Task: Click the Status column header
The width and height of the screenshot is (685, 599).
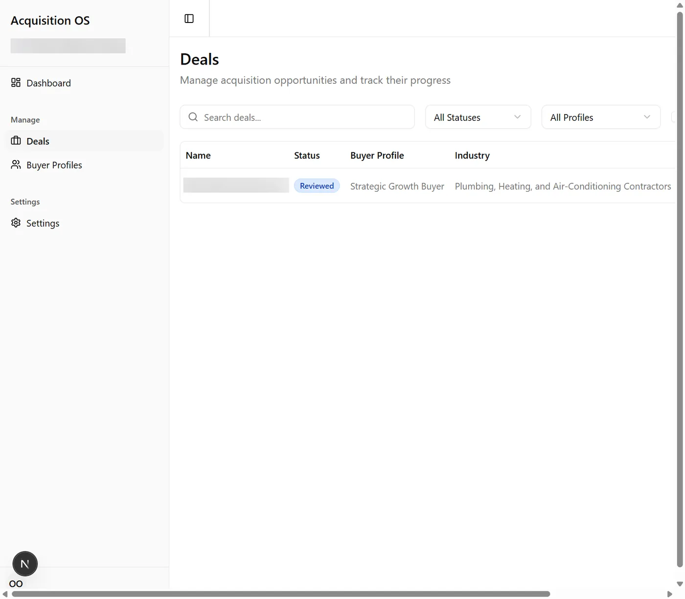Action: pos(307,156)
